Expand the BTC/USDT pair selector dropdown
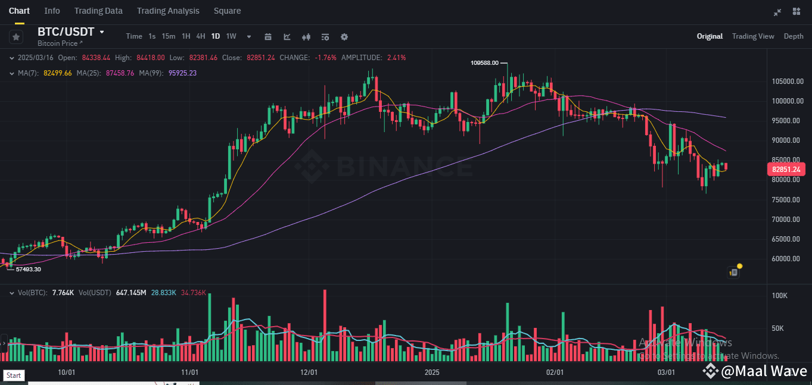Screen dimensions: 812x385 pyautogui.click(x=102, y=32)
